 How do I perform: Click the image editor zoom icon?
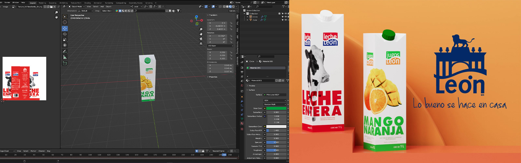pos(56,12)
